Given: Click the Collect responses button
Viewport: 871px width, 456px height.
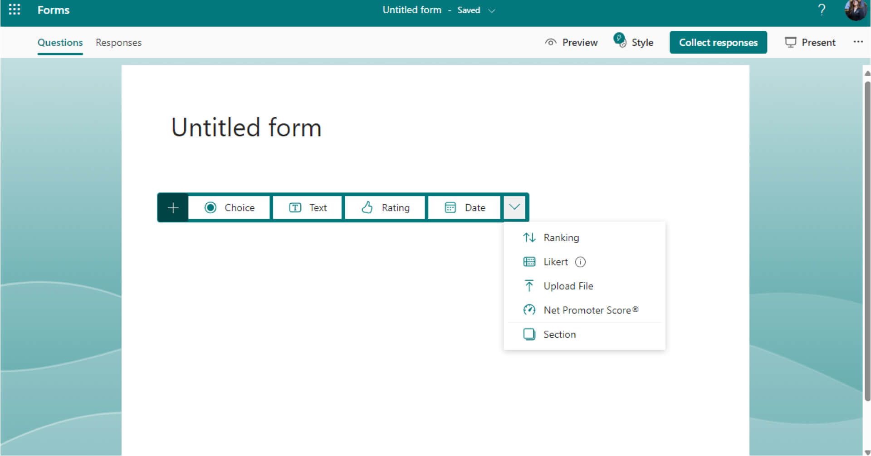Looking at the screenshot, I should click(x=718, y=42).
